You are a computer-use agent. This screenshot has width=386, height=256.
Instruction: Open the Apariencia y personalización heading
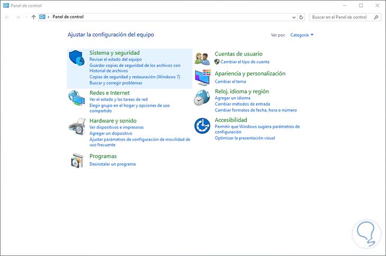pyautogui.click(x=250, y=73)
